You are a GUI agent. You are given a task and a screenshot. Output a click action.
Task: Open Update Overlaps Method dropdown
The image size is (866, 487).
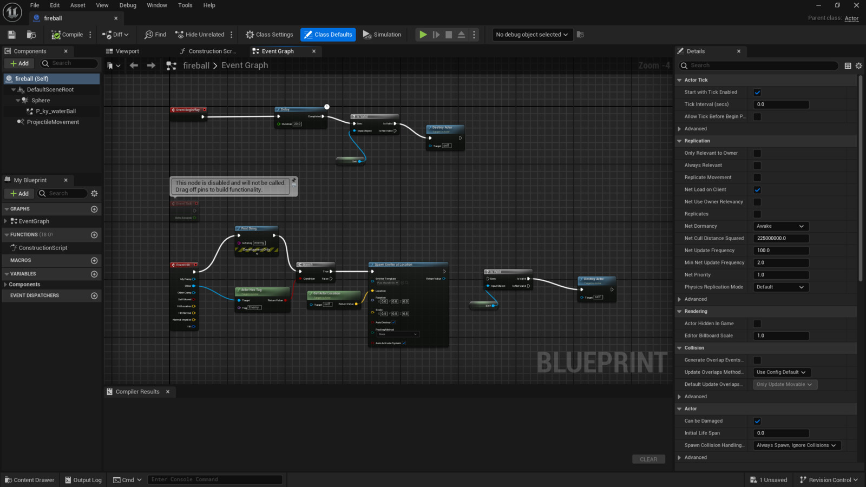(782, 372)
